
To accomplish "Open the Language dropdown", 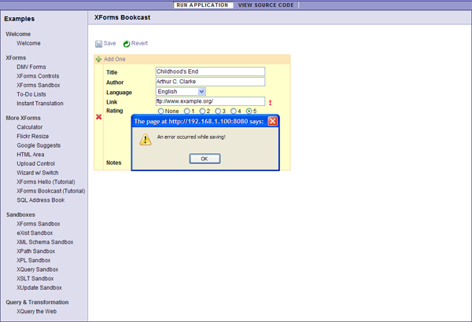I will [x=181, y=92].
